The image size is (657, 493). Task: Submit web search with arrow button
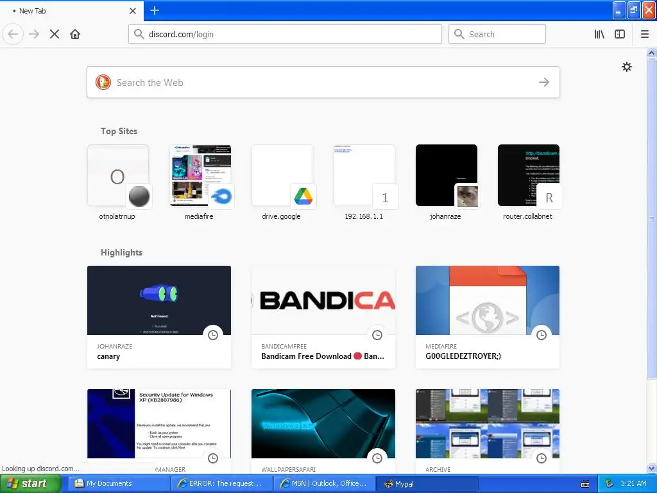(x=544, y=82)
